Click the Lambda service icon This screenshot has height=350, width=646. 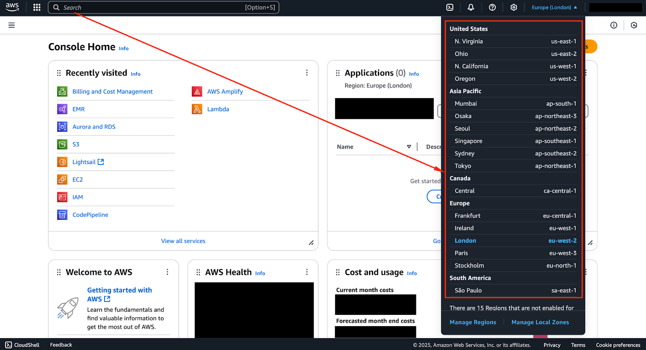pos(197,109)
